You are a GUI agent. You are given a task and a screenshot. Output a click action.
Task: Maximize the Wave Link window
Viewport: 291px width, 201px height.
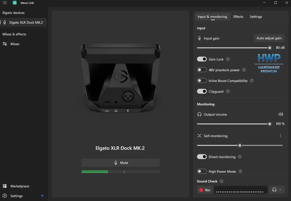point(275,3)
